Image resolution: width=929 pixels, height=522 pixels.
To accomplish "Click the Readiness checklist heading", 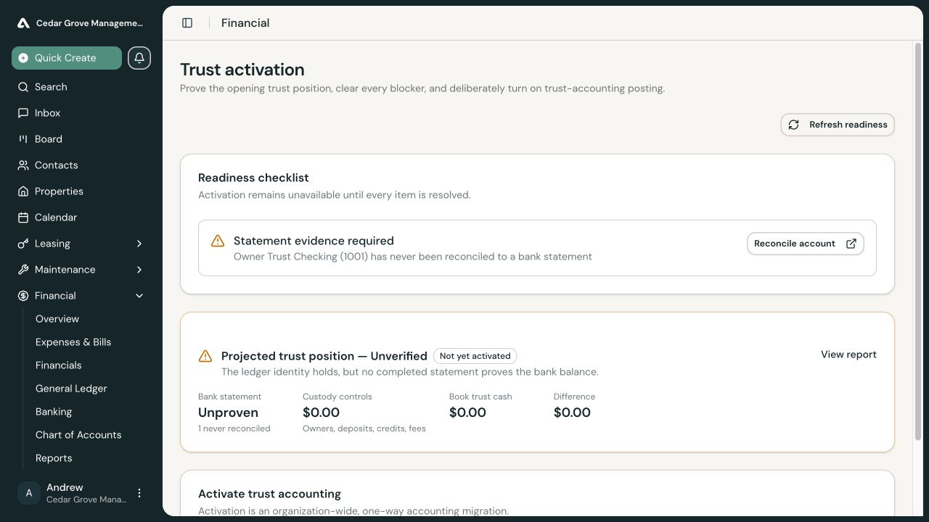I will [253, 178].
